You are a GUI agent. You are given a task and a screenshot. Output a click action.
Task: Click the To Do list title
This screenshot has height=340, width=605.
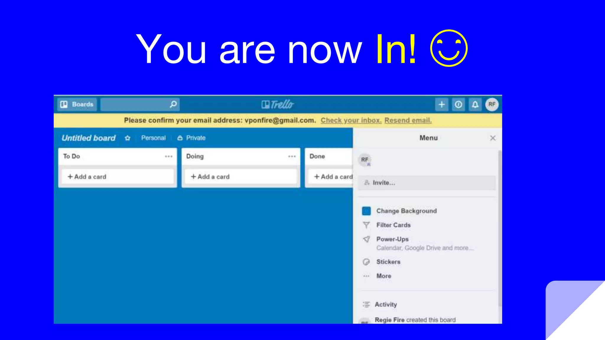71,156
